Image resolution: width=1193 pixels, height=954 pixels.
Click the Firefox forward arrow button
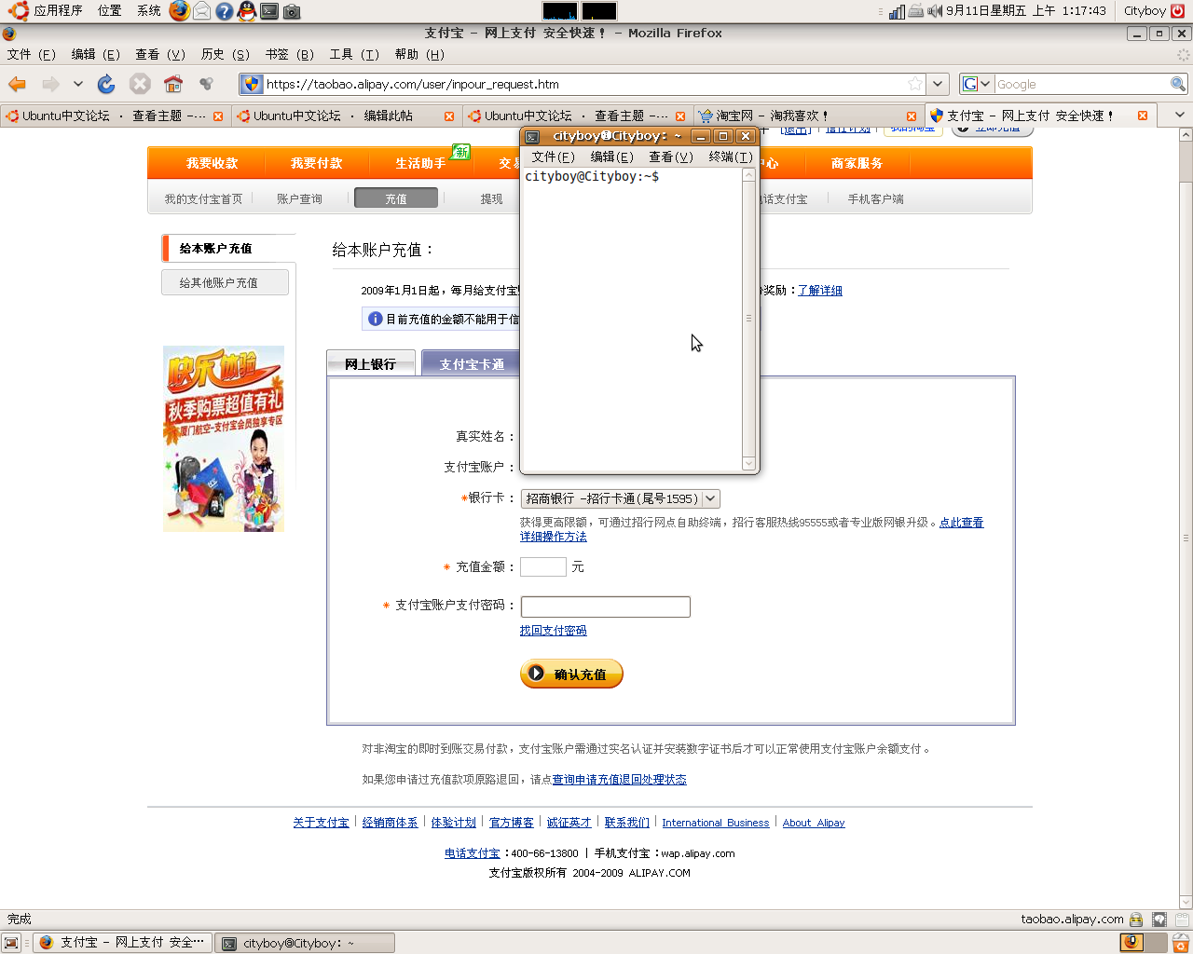click(50, 84)
